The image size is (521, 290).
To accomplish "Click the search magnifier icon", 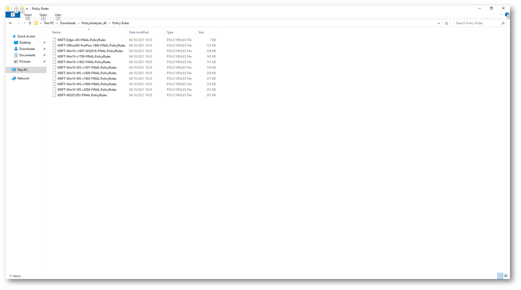I will 503,23.
